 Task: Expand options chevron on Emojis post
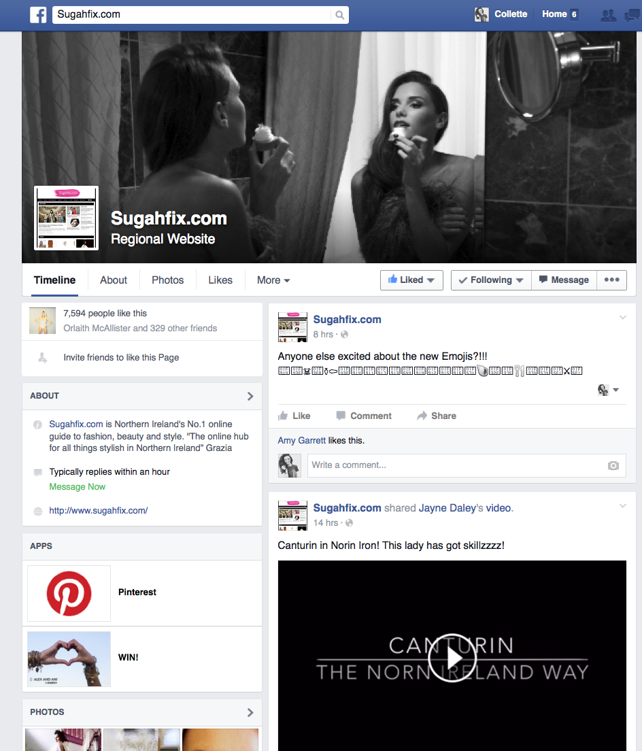[x=622, y=318]
